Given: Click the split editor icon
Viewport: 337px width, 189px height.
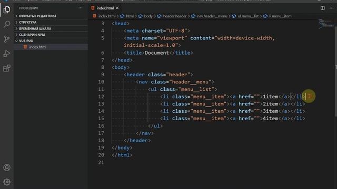Looking at the screenshot, I should (323, 8).
